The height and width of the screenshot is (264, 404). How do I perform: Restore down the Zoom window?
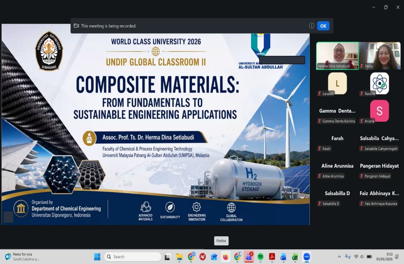click(386, 7)
